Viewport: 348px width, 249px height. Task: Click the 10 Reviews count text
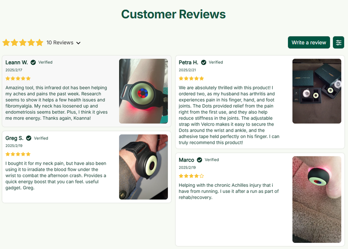point(60,43)
